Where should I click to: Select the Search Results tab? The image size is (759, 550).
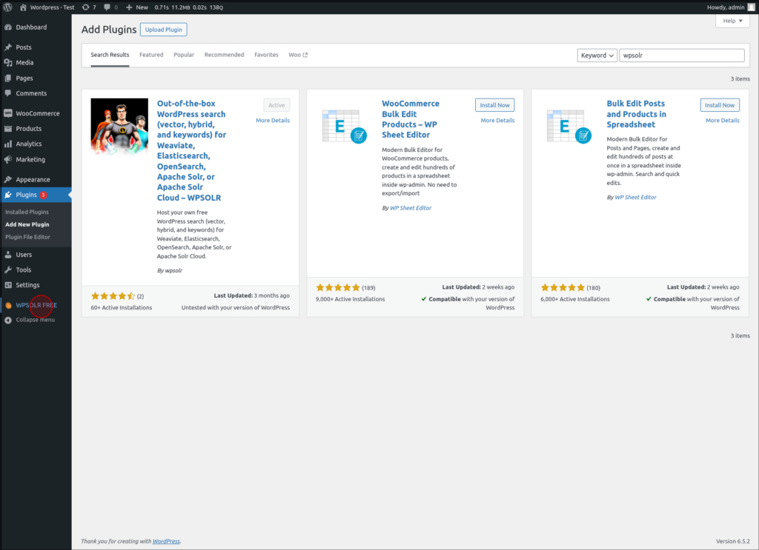coord(110,55)
